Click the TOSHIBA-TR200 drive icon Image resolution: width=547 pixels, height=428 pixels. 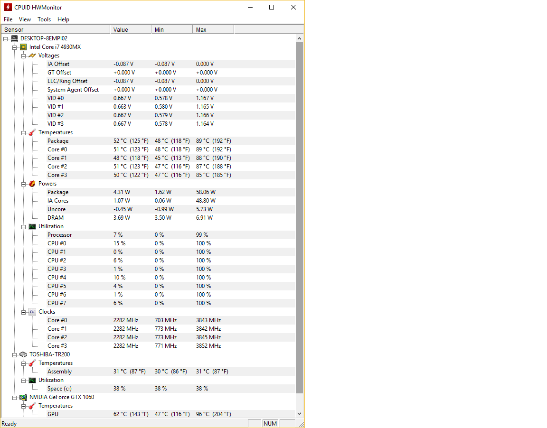23,354
